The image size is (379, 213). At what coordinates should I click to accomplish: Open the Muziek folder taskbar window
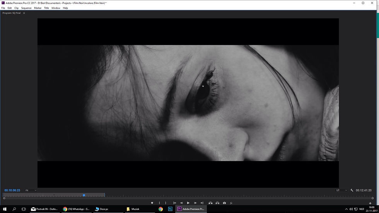point(140,209)
